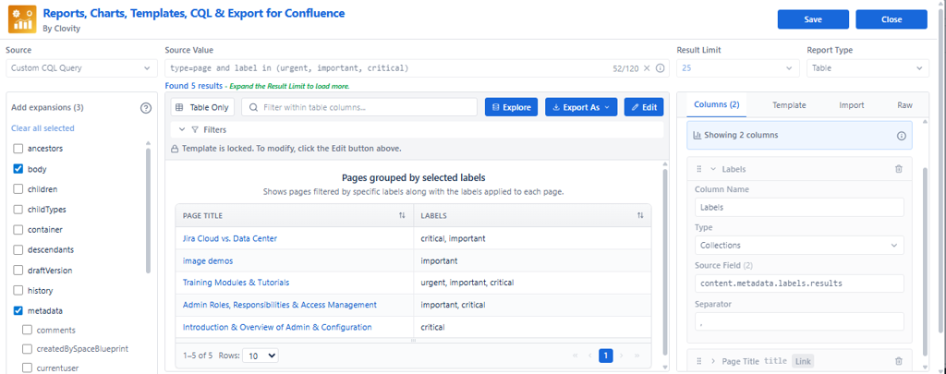Image resolution: width=946 pixels, height=374 pixels.
Task: Clear the Source Value query with the X icon
Action: click(x=647, y=68)
